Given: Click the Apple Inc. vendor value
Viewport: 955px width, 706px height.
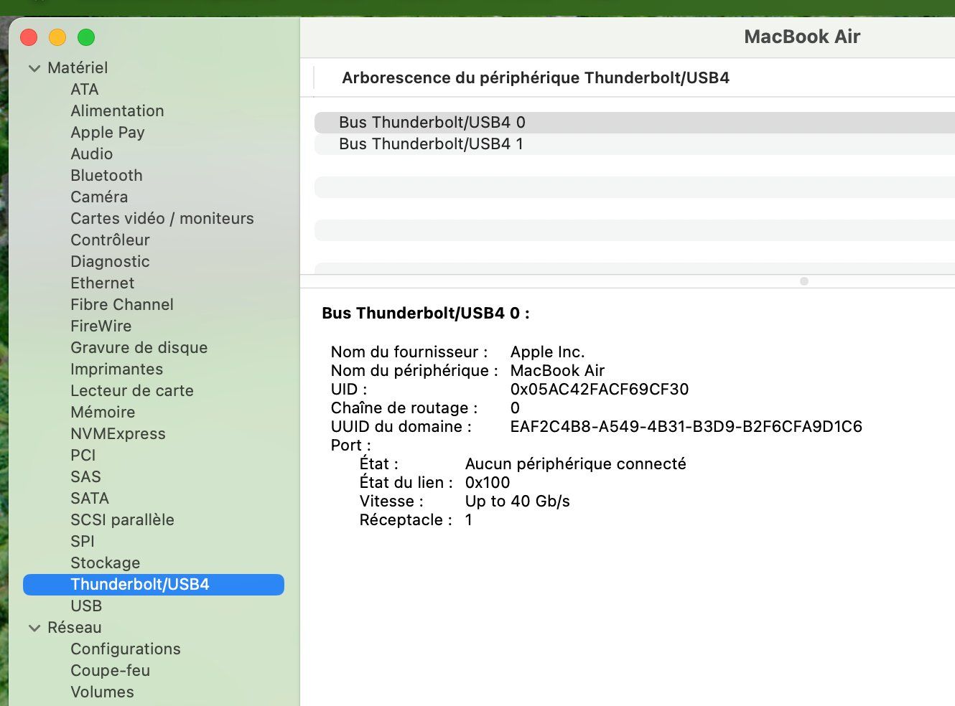Looking at the screenshot, I should tap(548, 352).
